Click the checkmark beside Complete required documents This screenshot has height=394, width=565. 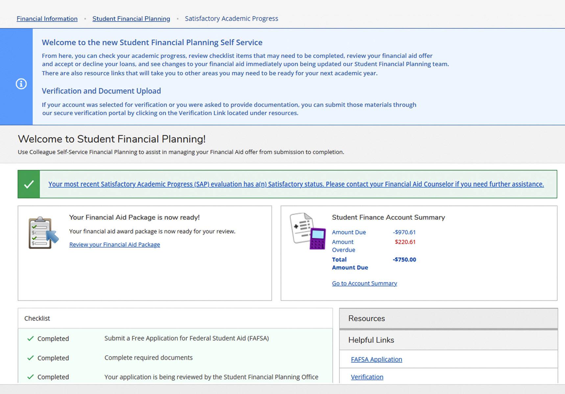[31, 358]
